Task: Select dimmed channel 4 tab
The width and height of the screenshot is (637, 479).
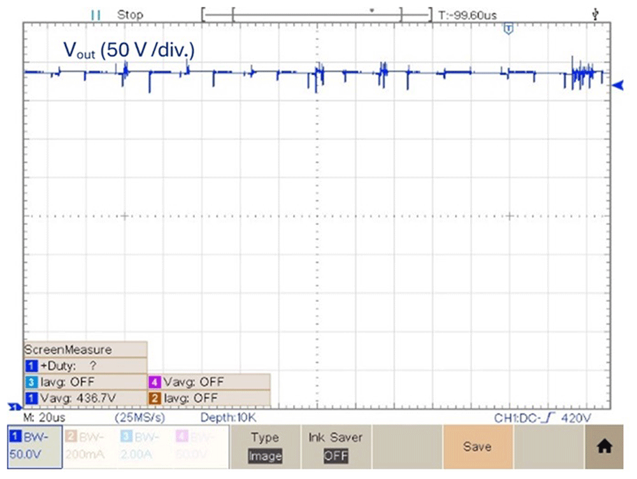Action: pos(201,447)
